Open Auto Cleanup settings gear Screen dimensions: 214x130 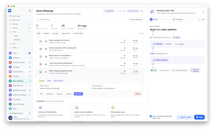pyautogui.click(x=142, y=11)
